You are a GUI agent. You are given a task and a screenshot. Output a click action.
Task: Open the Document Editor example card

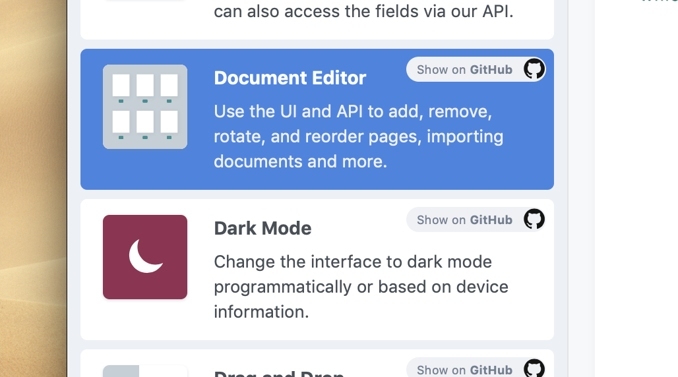pyautogui.click(x=317, y=119)
